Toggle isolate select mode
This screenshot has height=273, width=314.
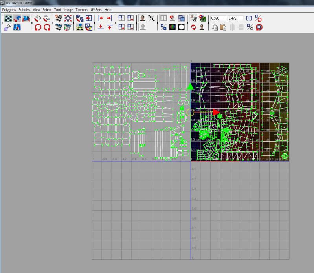[x=121, y=18]
